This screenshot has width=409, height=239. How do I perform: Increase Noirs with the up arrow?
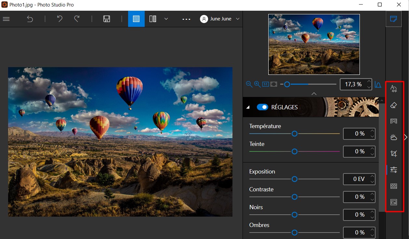[x=372, y=212]
